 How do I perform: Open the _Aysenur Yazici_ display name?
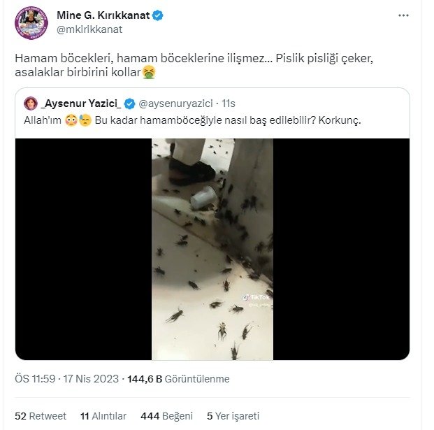pos(81,104)
